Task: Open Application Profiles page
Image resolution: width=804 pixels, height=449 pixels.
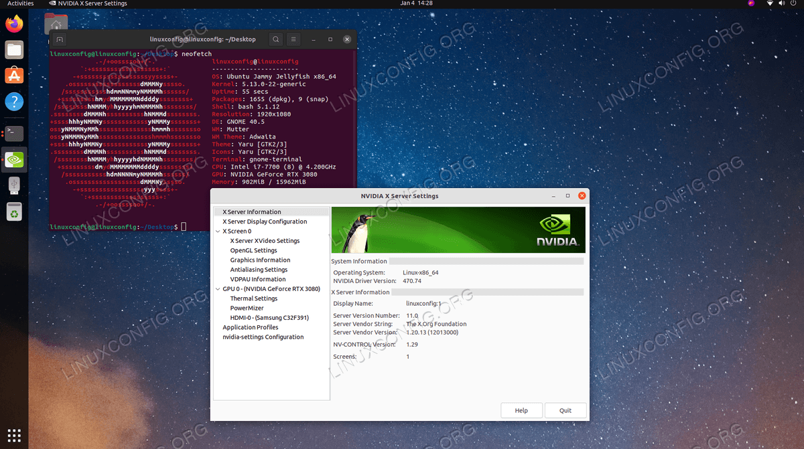Action: (251, 327)
